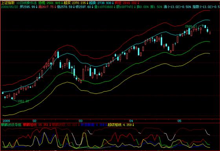Click the 1881.81 low price annotation
This screenshot has height=151, width=220.
pos(23,101)
